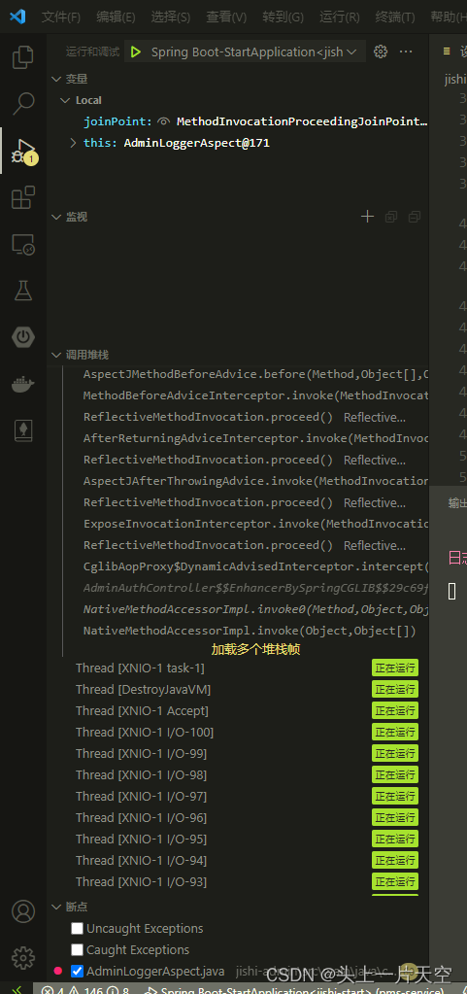Select CglibAopProxy$DynamicAdvisedInterceptor.intercept frame
The width and height of the screenshot is (467, 994).
[256, 566]
